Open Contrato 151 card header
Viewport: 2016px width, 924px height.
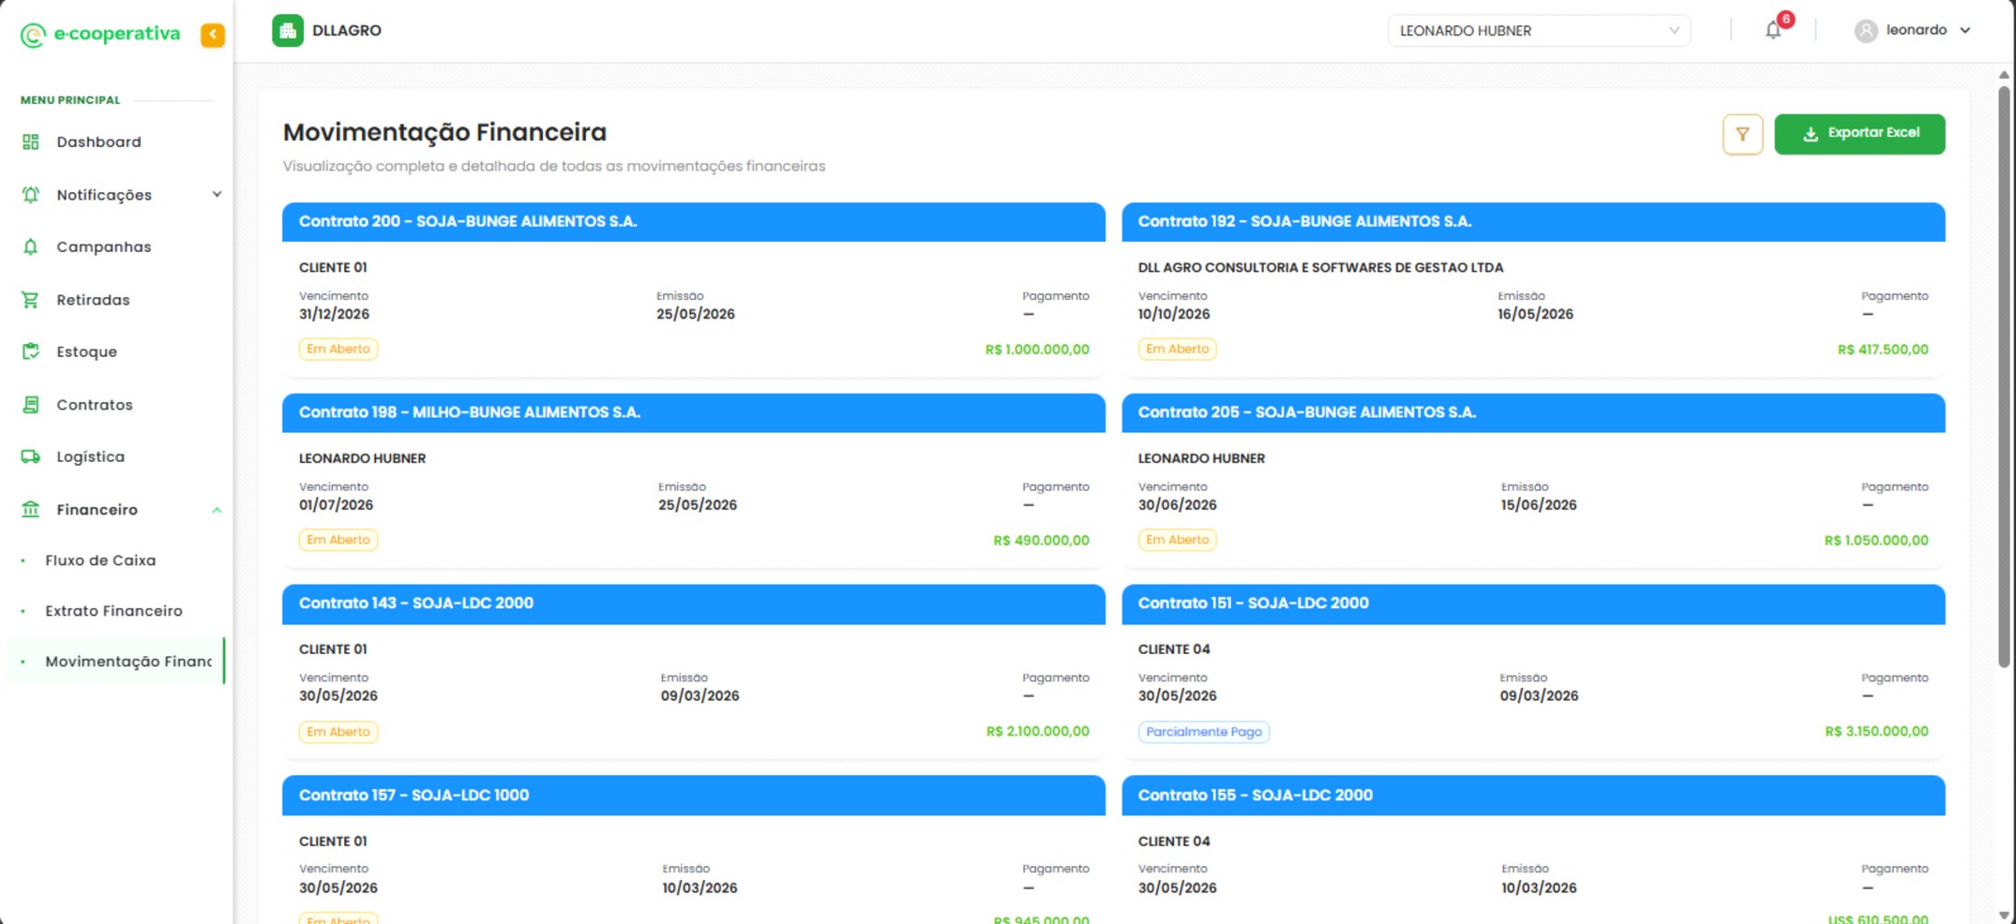coord(1533,604)
